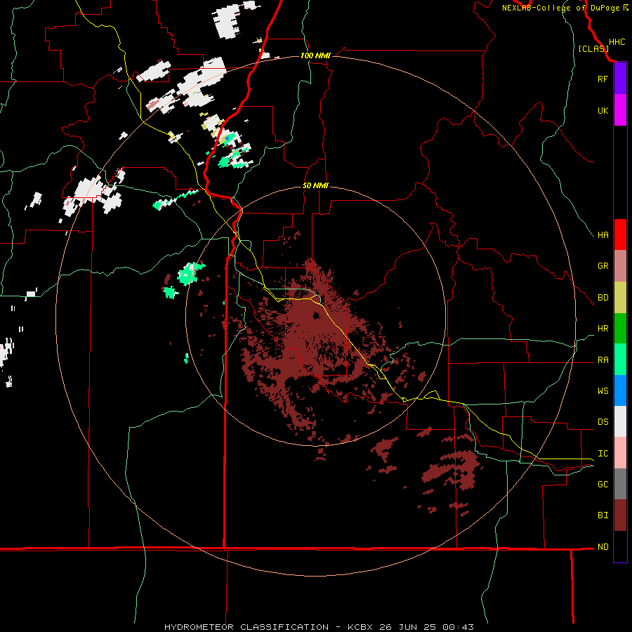
Task: Click the GR legend label
Action: coord(603,266)
